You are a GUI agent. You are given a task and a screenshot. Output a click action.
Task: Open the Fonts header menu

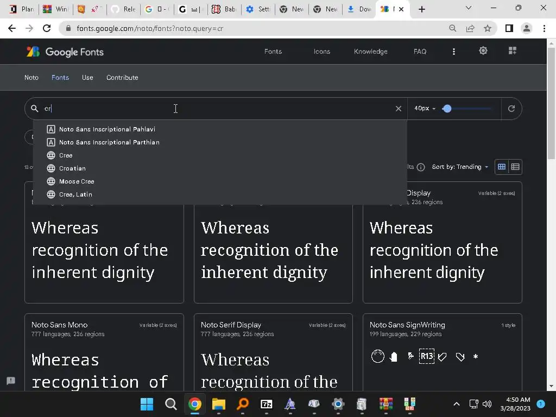pos(273,52)
